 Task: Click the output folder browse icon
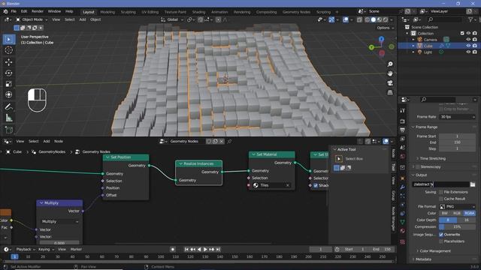pyautogui.click(x=473, y=184)
